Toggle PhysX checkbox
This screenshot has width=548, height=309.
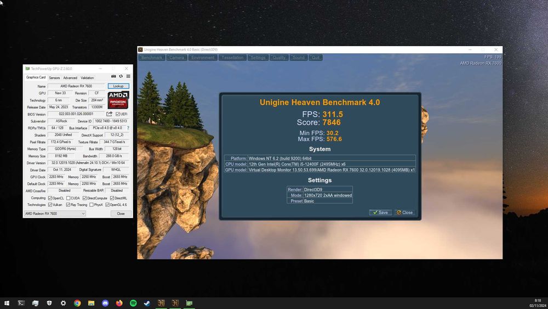[91, 205]
